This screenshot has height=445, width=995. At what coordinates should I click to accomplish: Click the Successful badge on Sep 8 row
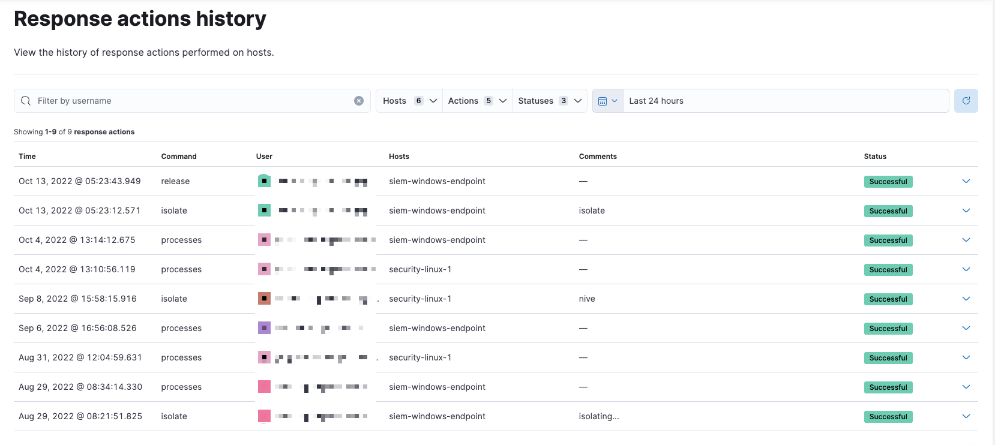[888, 299]
